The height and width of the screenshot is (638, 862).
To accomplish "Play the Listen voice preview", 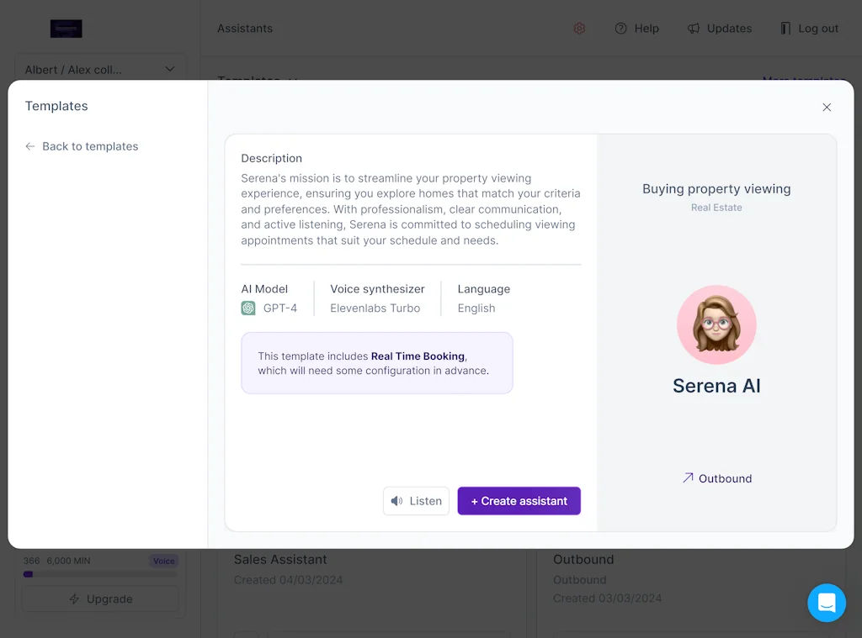I will pos(416,501).
